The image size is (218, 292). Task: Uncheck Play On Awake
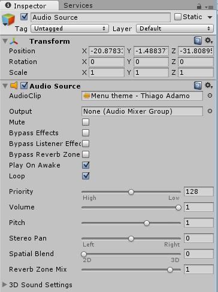pyautogui.click(x=86, y=165)
